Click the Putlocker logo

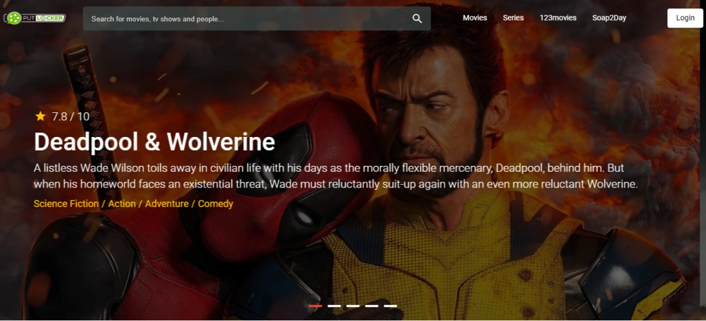[34, 18]
